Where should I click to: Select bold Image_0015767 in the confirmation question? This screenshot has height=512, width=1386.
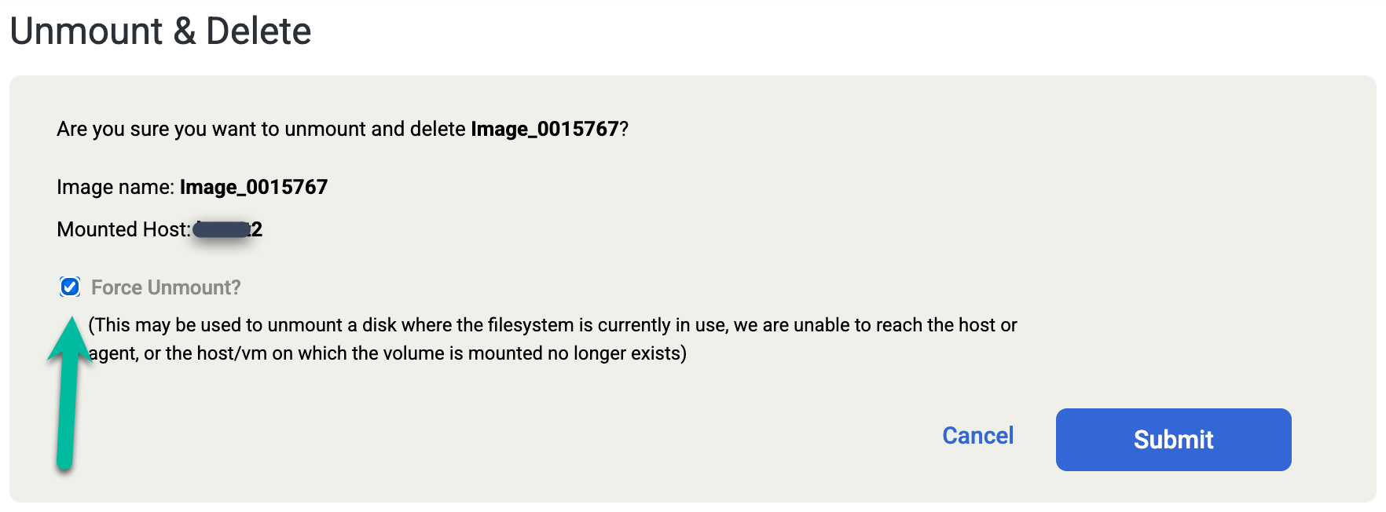pos(544,129)
